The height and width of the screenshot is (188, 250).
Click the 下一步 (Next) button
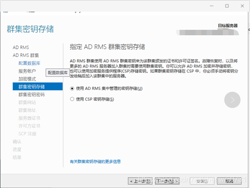[167, 181]
